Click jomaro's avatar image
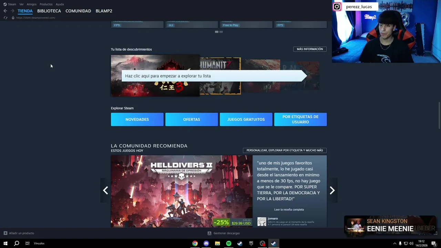This screenshot has width=441, height=248. click(262, 221)
